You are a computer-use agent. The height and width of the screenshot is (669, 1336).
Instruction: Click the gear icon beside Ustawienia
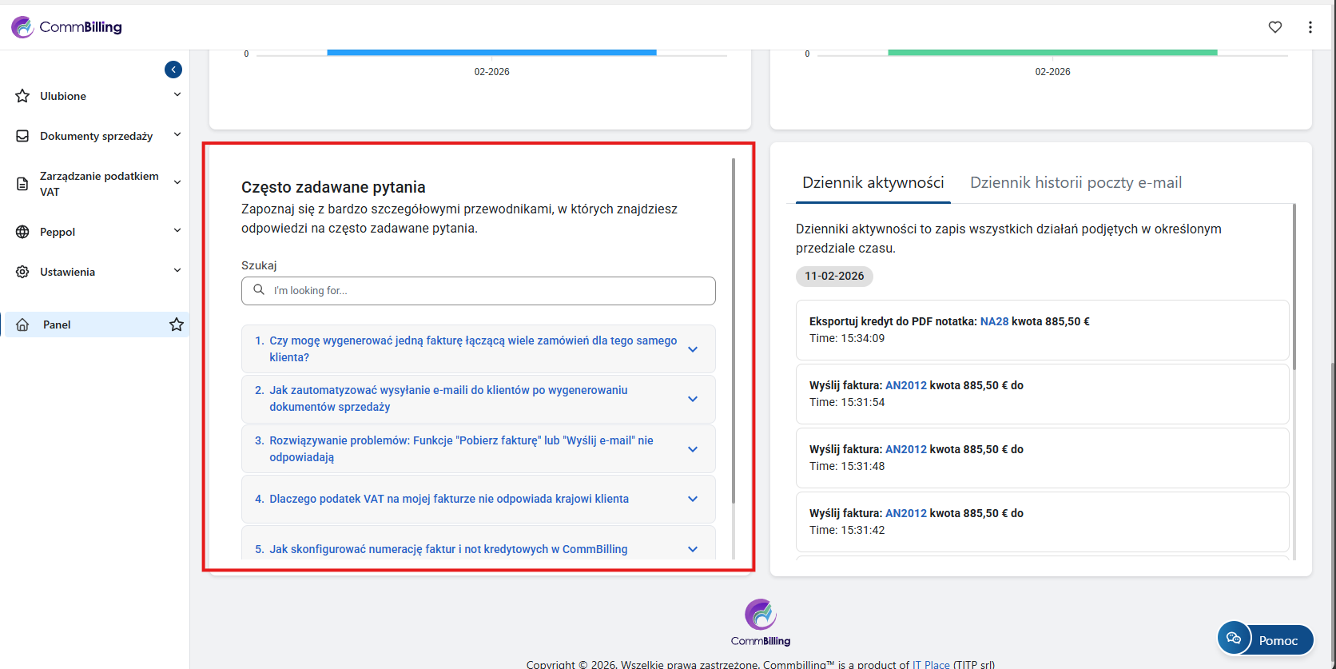22,272
